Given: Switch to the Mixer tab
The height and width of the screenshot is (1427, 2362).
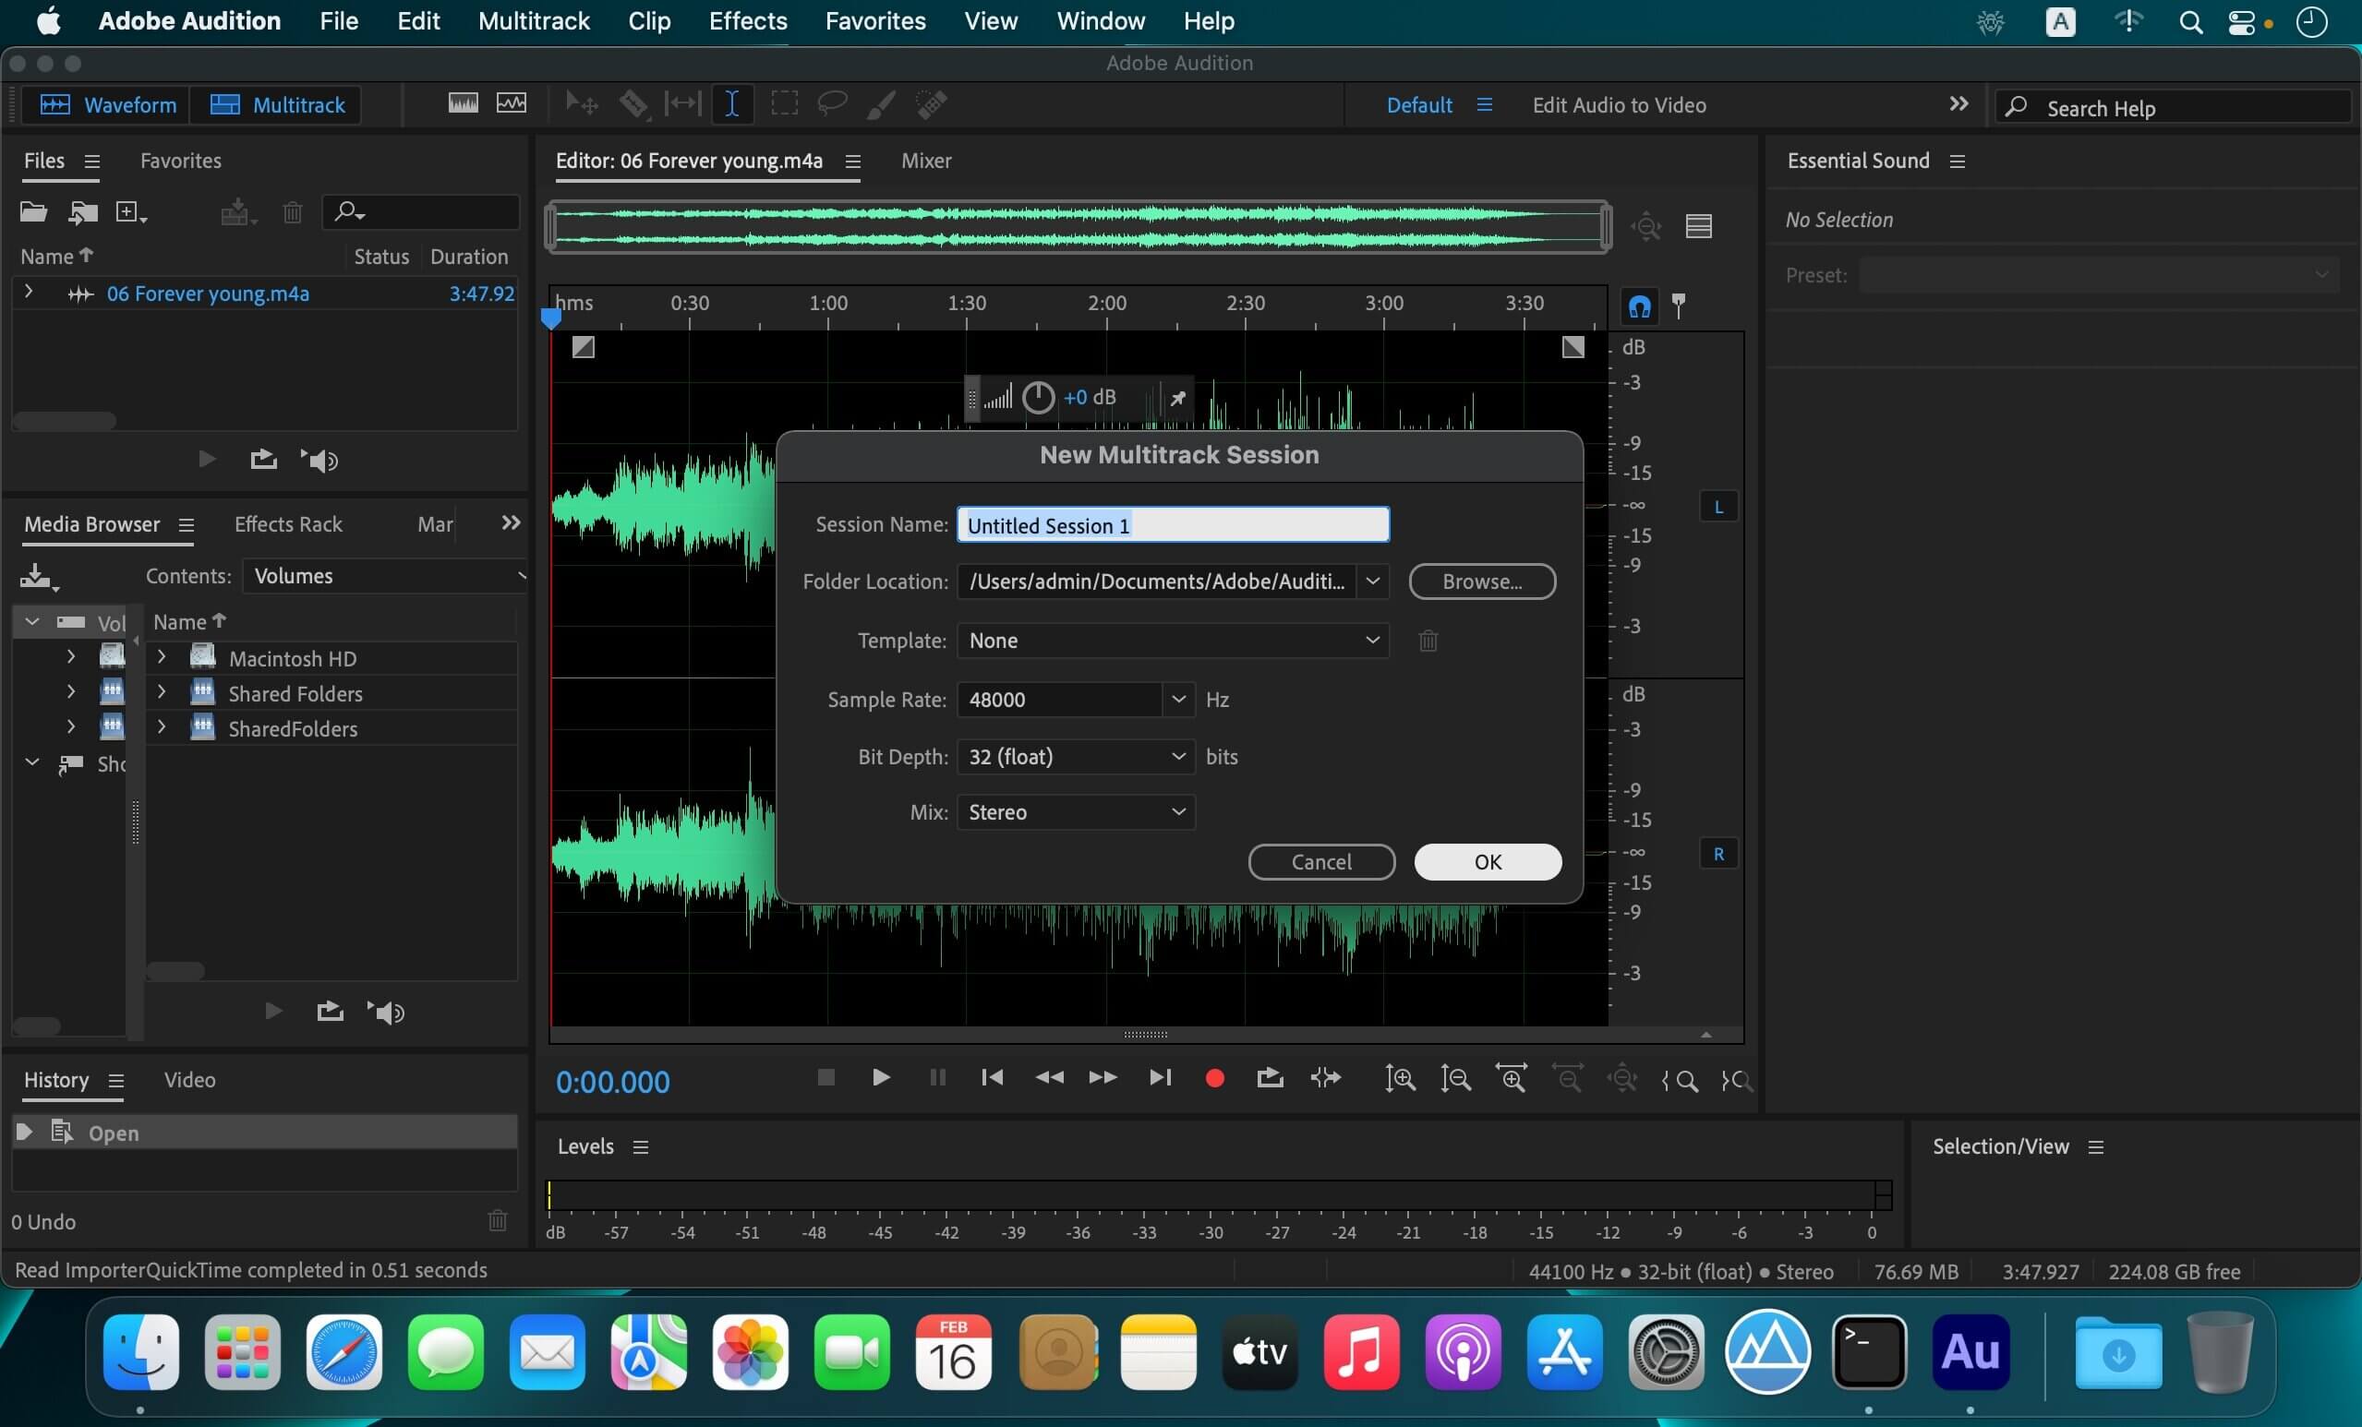Looking at the screenshot, I should coord(925,161).
